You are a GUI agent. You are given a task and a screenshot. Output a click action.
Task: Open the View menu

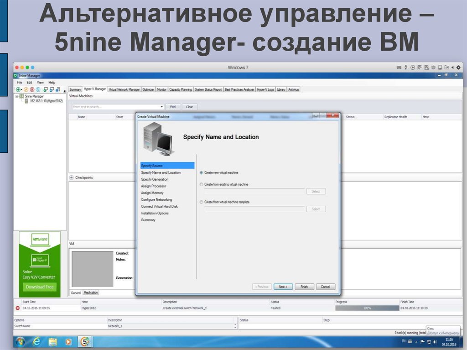coord(40,83)
